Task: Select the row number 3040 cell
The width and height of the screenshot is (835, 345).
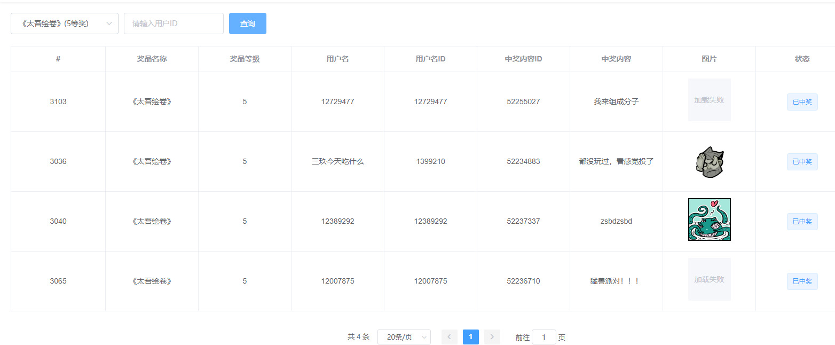Action: tap(58, 221)
